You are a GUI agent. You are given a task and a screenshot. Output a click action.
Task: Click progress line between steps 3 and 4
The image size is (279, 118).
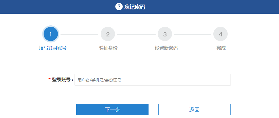[x=193, y=34]
